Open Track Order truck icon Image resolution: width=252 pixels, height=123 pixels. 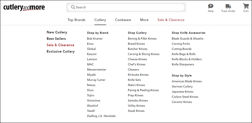tap(228, 7)
